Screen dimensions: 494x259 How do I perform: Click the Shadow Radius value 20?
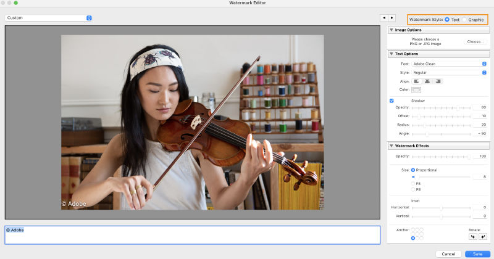pos(480,125)
